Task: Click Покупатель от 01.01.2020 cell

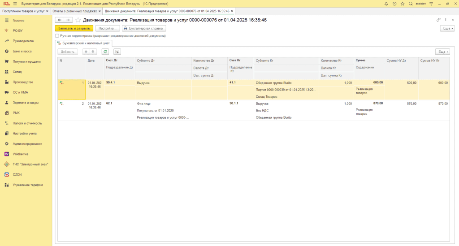Action: tap(163, 111)
